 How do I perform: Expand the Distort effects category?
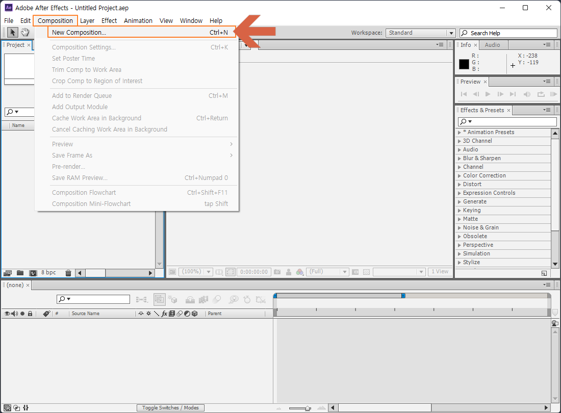[x=460, y=184]
